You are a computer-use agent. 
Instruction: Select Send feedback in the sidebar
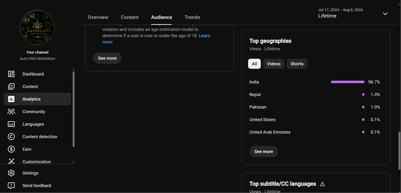point(37,185)
